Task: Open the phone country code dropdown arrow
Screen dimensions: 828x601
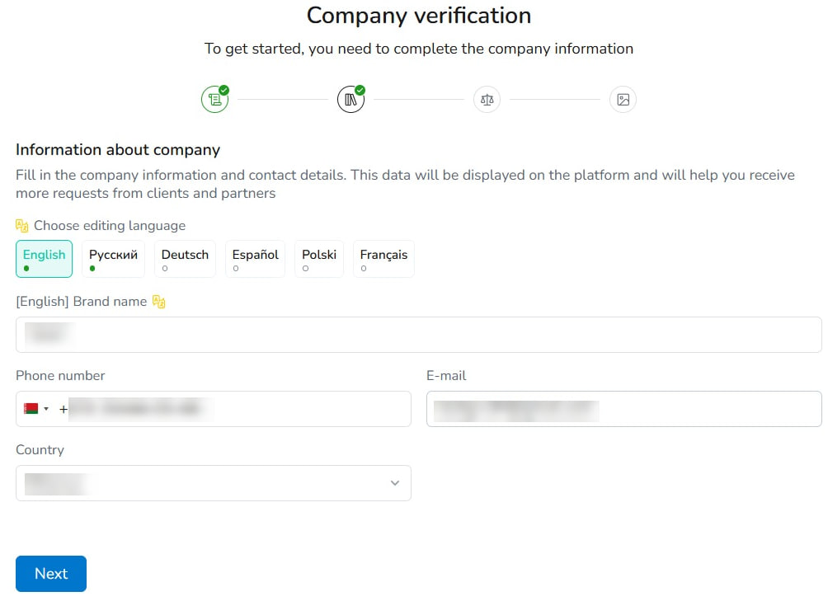Action: 46,409
